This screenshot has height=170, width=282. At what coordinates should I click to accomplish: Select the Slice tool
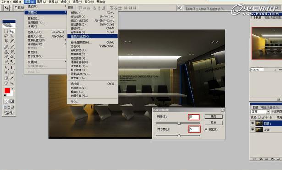[x=12, y=41]
